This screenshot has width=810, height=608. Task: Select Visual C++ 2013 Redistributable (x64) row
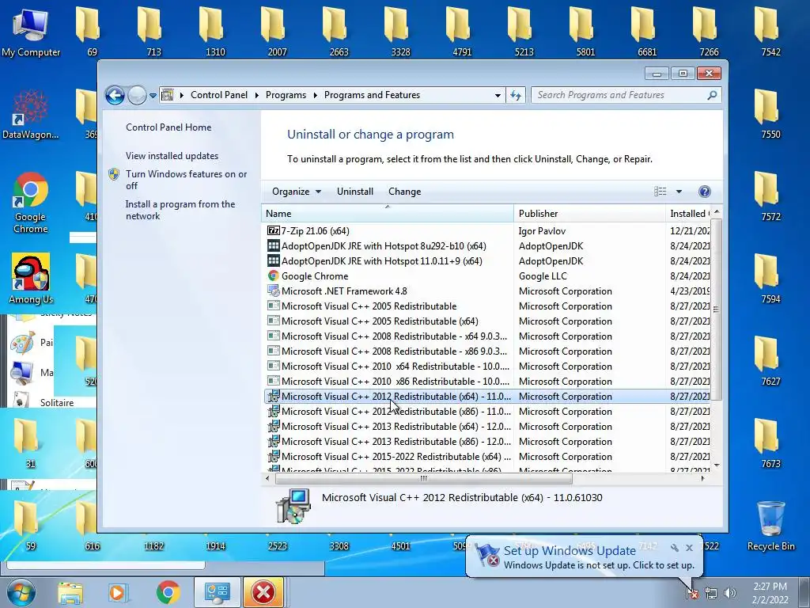click(487, 427)
